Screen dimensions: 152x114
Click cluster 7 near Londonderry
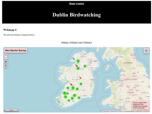(x=78, y=61)
